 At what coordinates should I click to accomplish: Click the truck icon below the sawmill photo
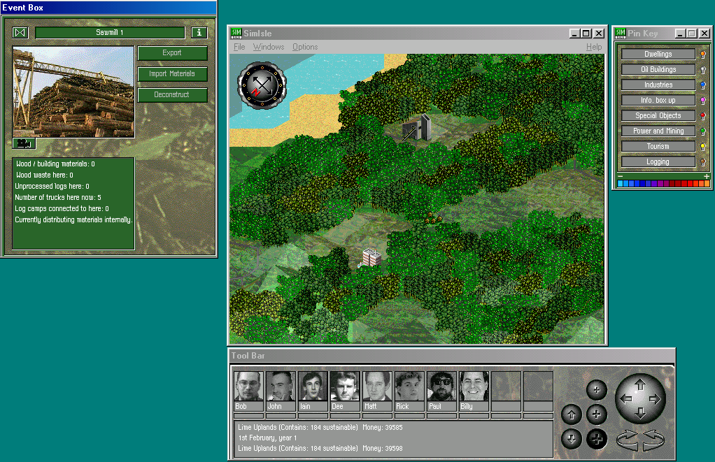24,143
